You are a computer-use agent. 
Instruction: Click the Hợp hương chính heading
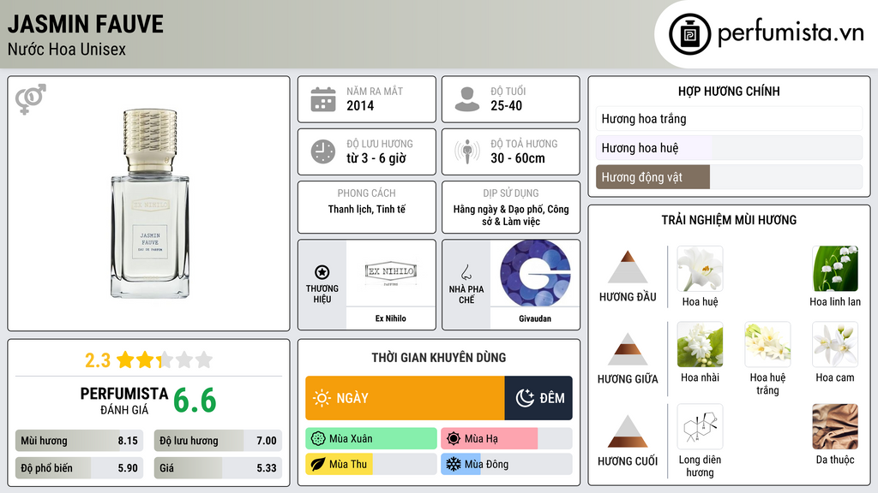tap(729, 91)
